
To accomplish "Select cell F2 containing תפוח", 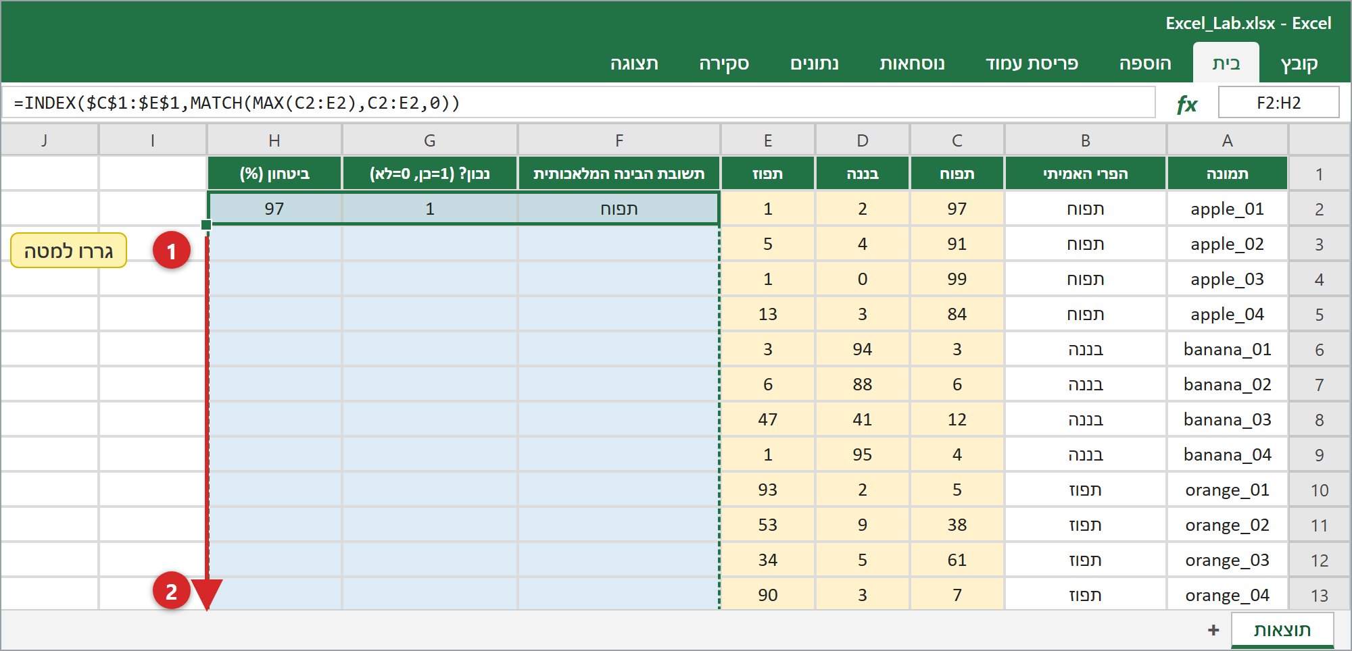I will click(619, 209).
